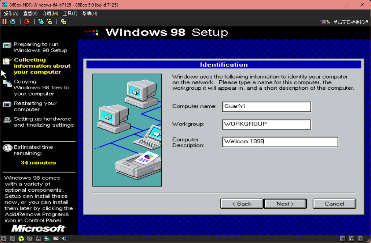Viewport: 371px width, 243px height.
Task: Click the speaker sound status icon
Action: tap(65, 239)
